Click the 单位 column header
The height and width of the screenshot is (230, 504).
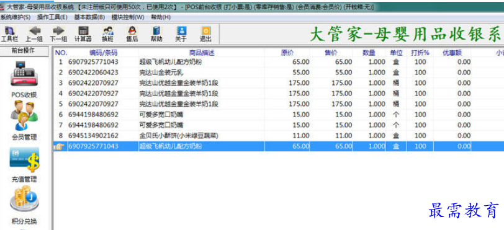(396, 53)
